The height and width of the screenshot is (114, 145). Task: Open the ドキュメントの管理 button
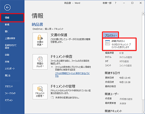(x=40, y=92)
